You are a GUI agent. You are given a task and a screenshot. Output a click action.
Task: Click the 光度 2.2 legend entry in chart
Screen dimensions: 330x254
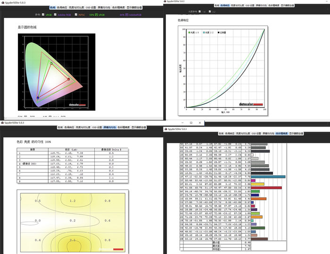coord(208,33)
